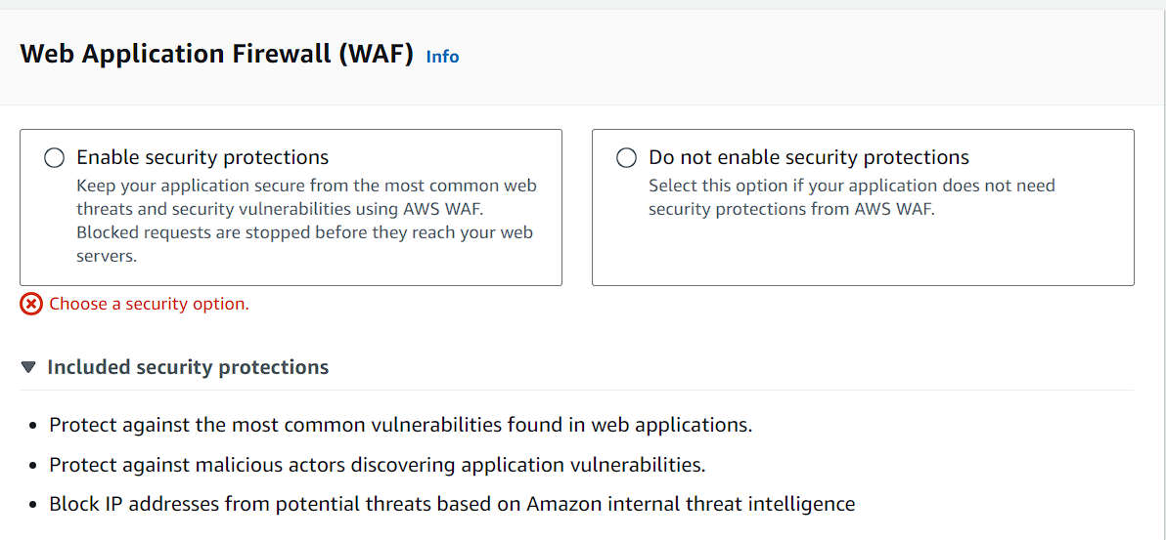
Task: Open the Info link beside WAF heading
Action: coord(442,57)
